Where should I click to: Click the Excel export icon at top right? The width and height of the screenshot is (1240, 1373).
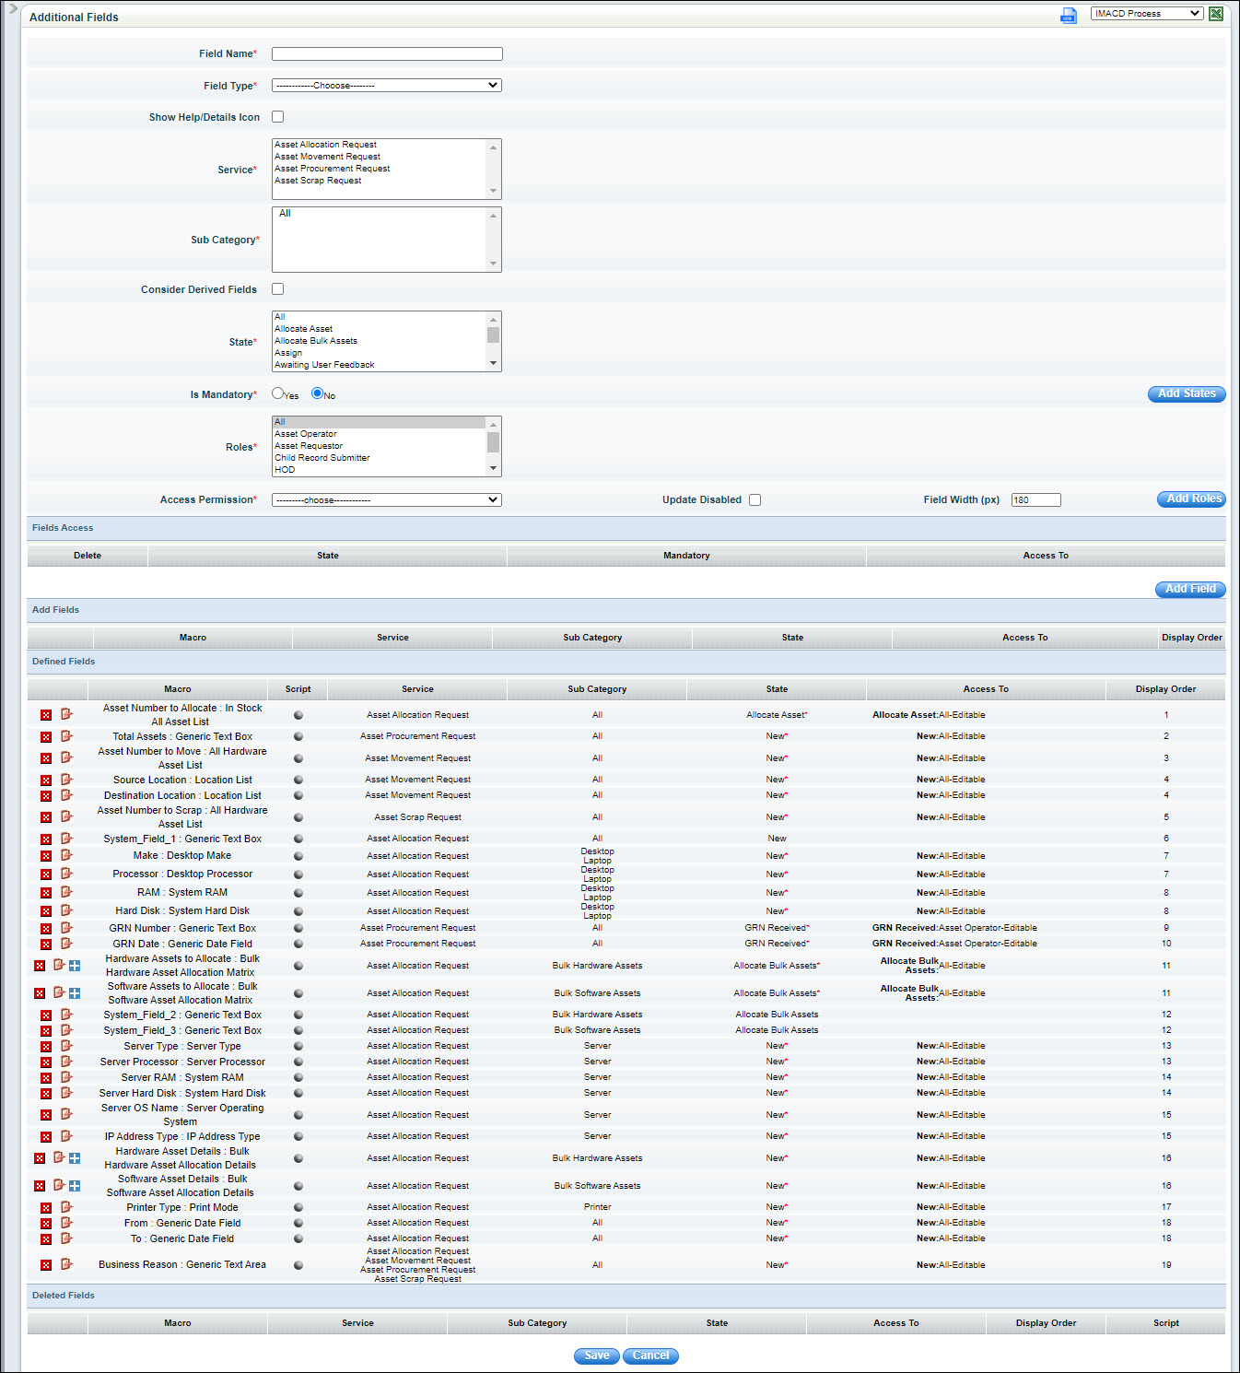1216,14
